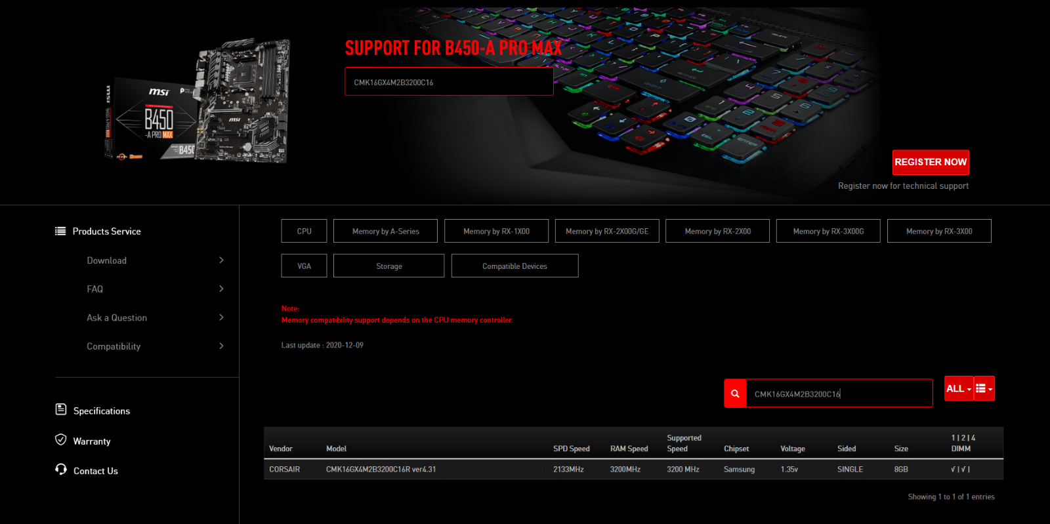Expand the Compatibility chevron
Screen dimensions: 1050x524
(221, 346)
